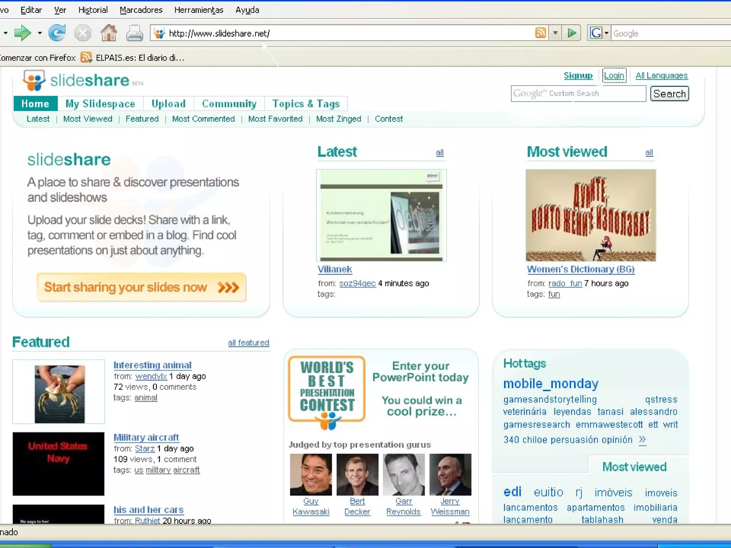Expand more hot tags double-arrow
The width and height of the screenshot is (731, 548).
(x=642, y=439)
